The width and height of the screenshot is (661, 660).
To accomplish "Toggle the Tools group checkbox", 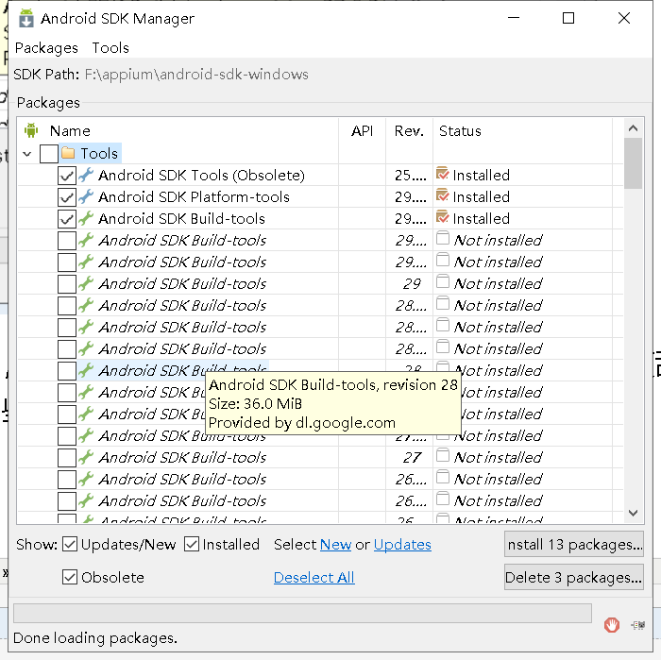I will [x=49, y=153].
